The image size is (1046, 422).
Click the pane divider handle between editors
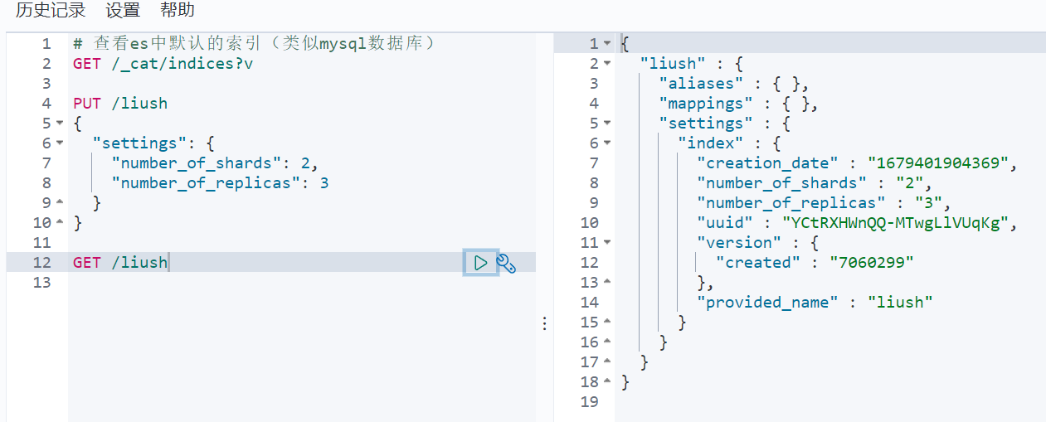pos(544,323)
